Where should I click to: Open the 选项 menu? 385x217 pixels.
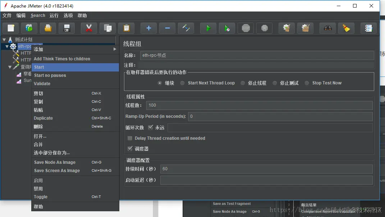click(x=68, y=15)
